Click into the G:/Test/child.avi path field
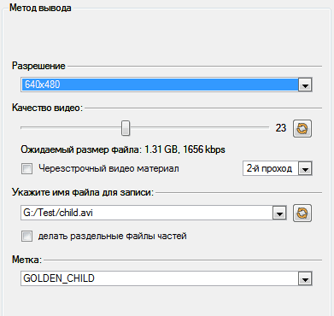 pyautogui.click(x=147, y=213)
